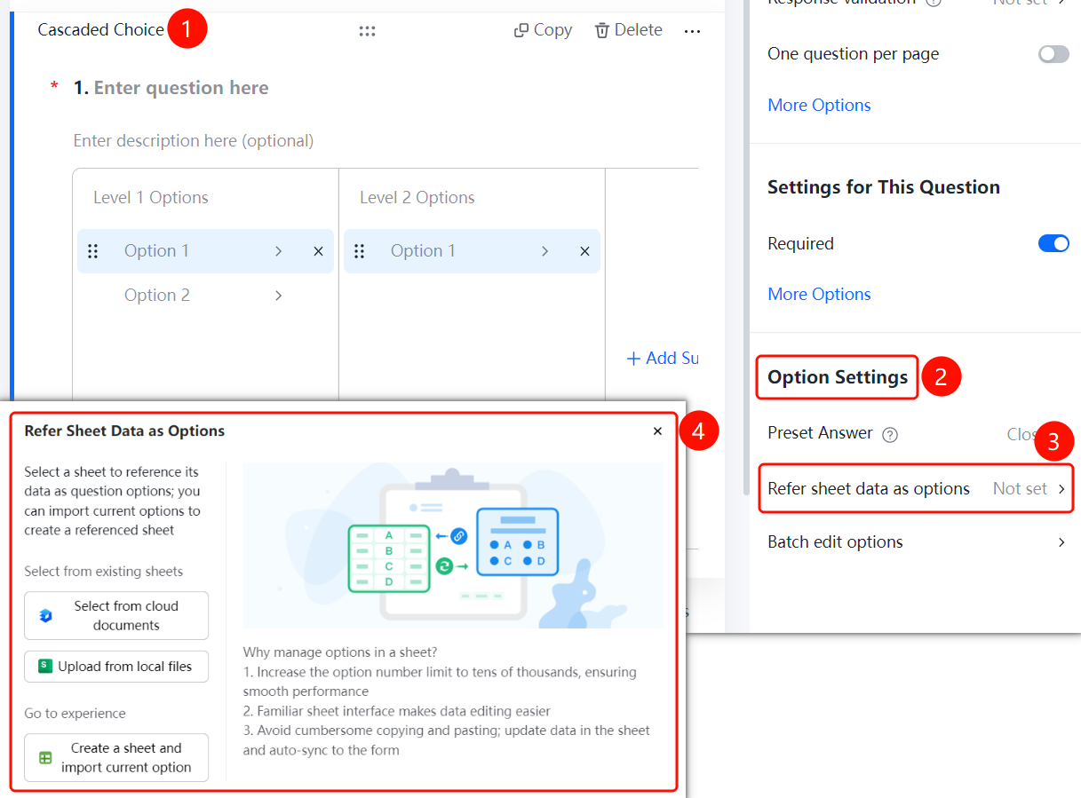Expand Level 1 Option 2 chevron
Viewport: 1081px width, 798px height.
click(278, 296)
